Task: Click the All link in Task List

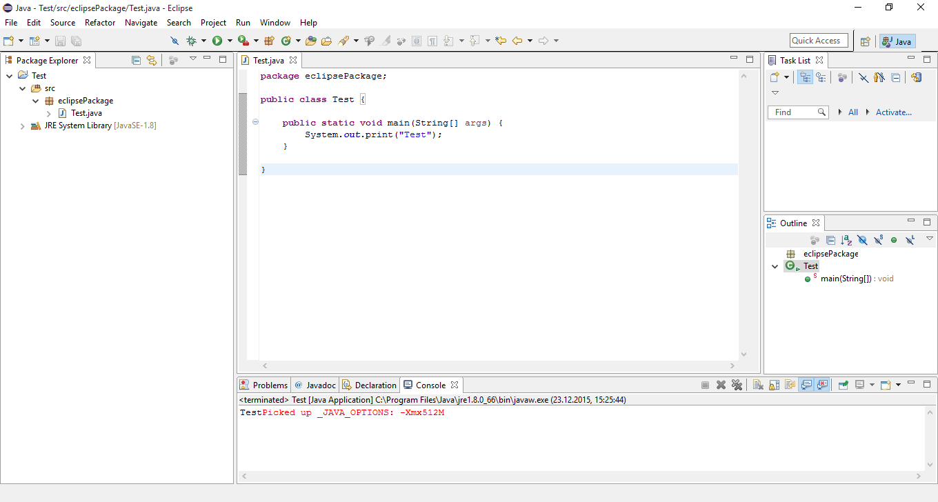Action: pyautogui.click(x=853, y=112)
